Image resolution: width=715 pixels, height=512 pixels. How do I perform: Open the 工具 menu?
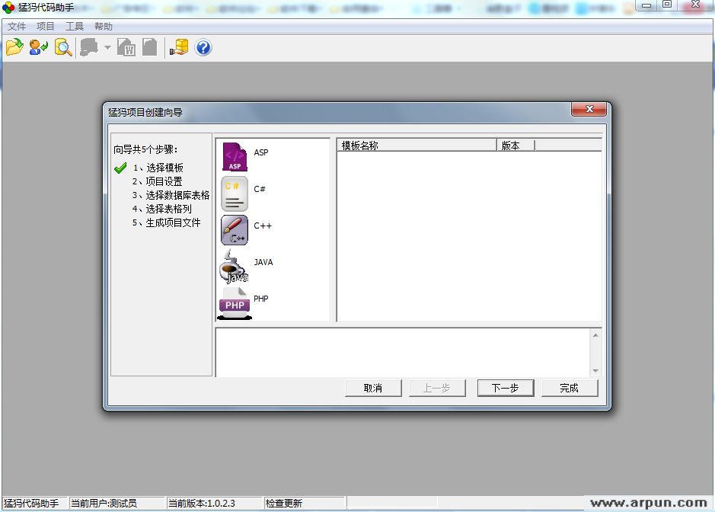click(75, 26)
